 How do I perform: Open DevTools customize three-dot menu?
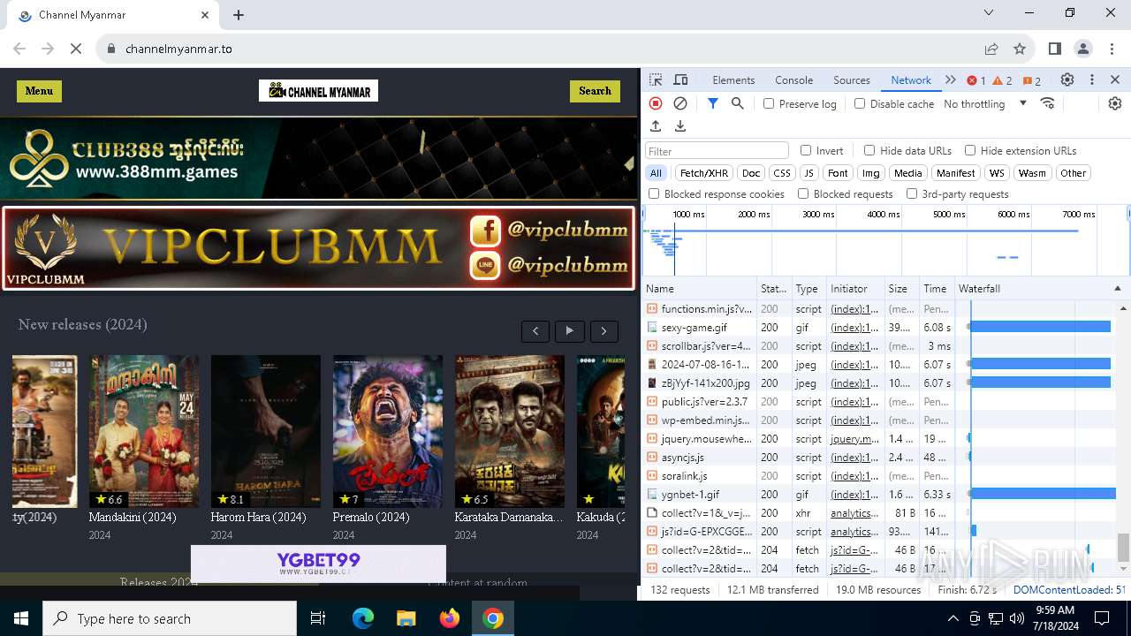click(x=1092, y=79)
